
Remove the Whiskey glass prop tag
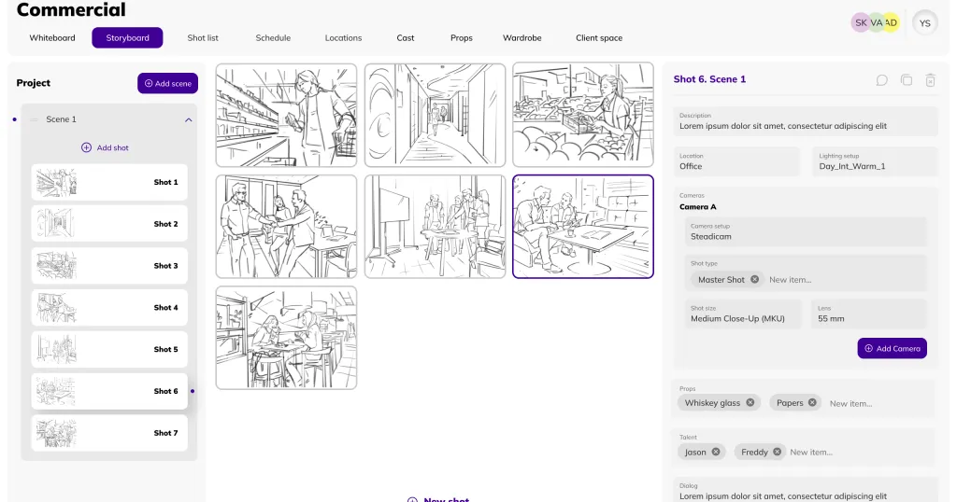pyautogui.click(x=750, y=403)
